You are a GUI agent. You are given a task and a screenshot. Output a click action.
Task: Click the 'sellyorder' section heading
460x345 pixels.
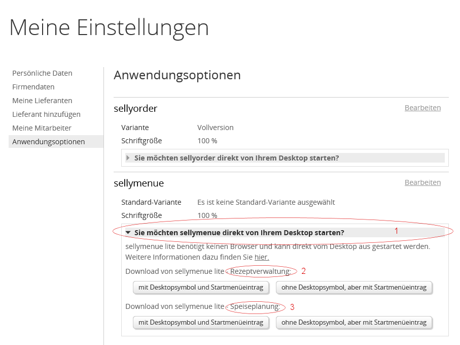coord(135,109)
